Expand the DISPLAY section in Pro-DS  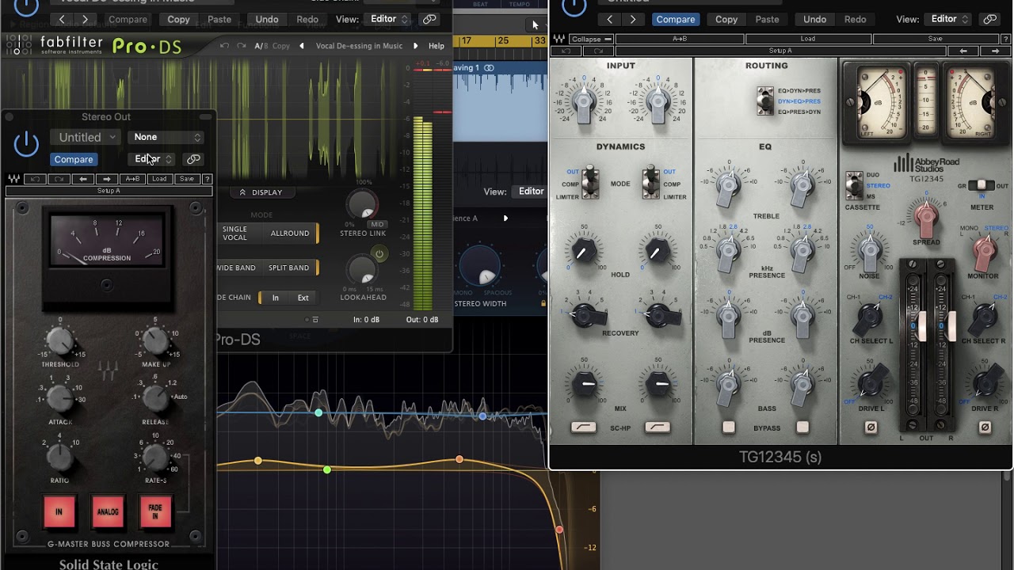pyautogui.click(x=261, y=192)
